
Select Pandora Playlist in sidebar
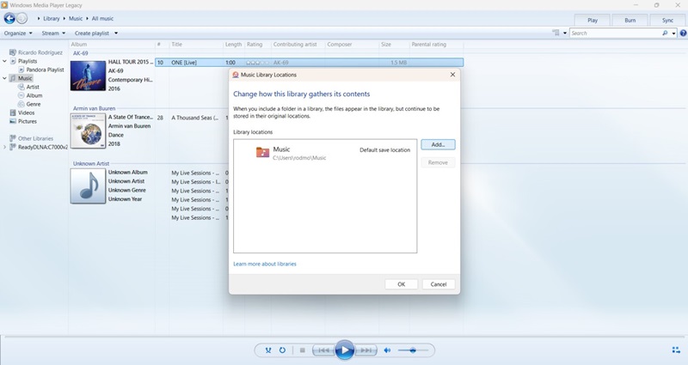(45, 70)
